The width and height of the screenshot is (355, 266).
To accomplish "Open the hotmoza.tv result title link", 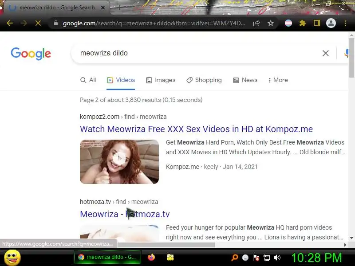I will pos(125,214).
